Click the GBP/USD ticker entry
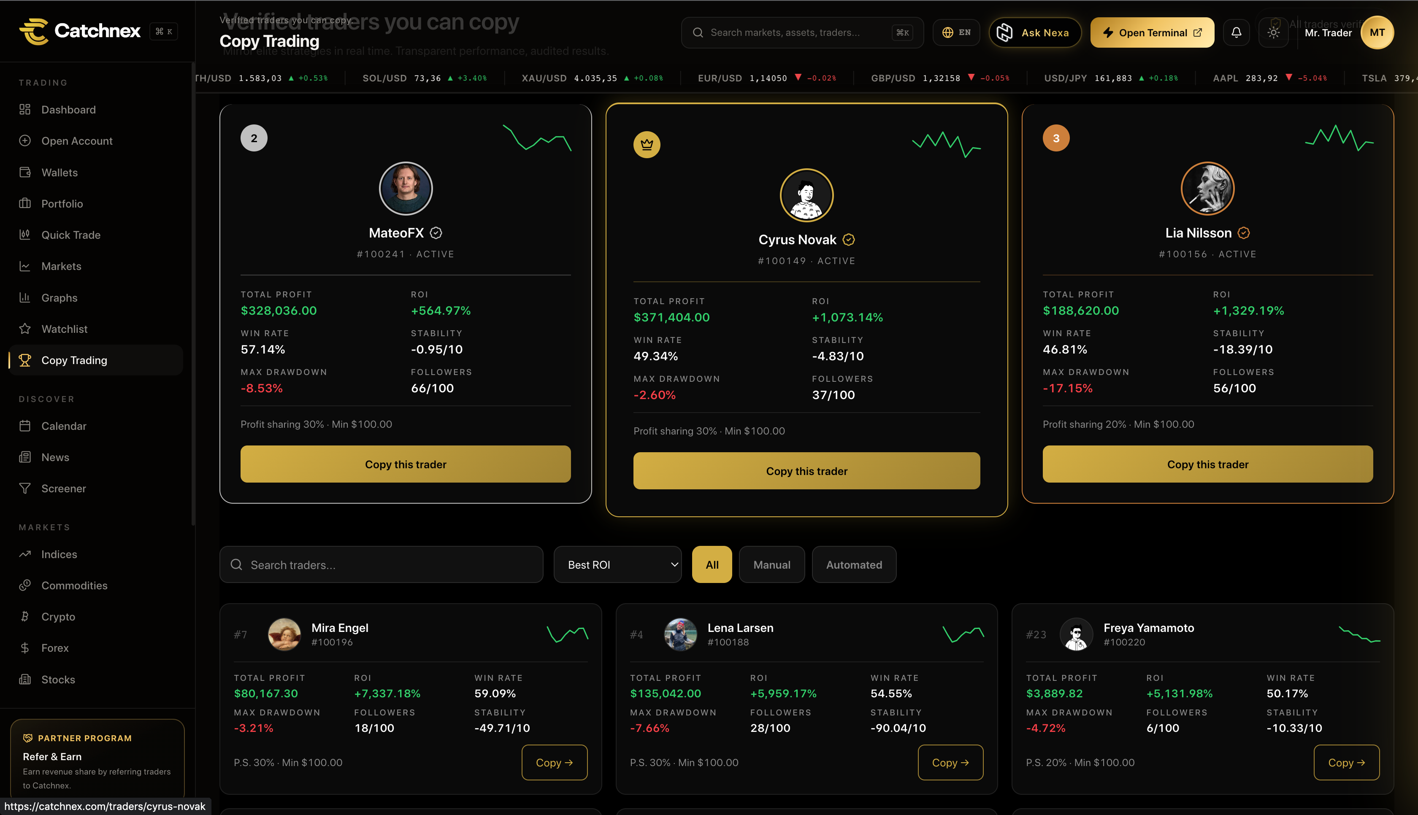 [940, 78]
